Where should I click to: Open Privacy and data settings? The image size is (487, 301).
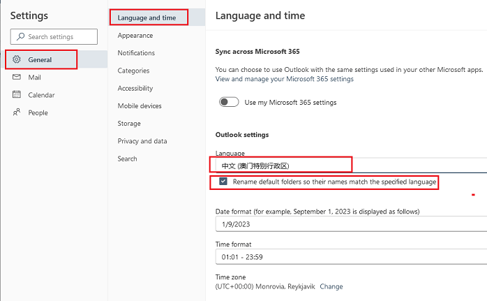click(x=142, y=141)
